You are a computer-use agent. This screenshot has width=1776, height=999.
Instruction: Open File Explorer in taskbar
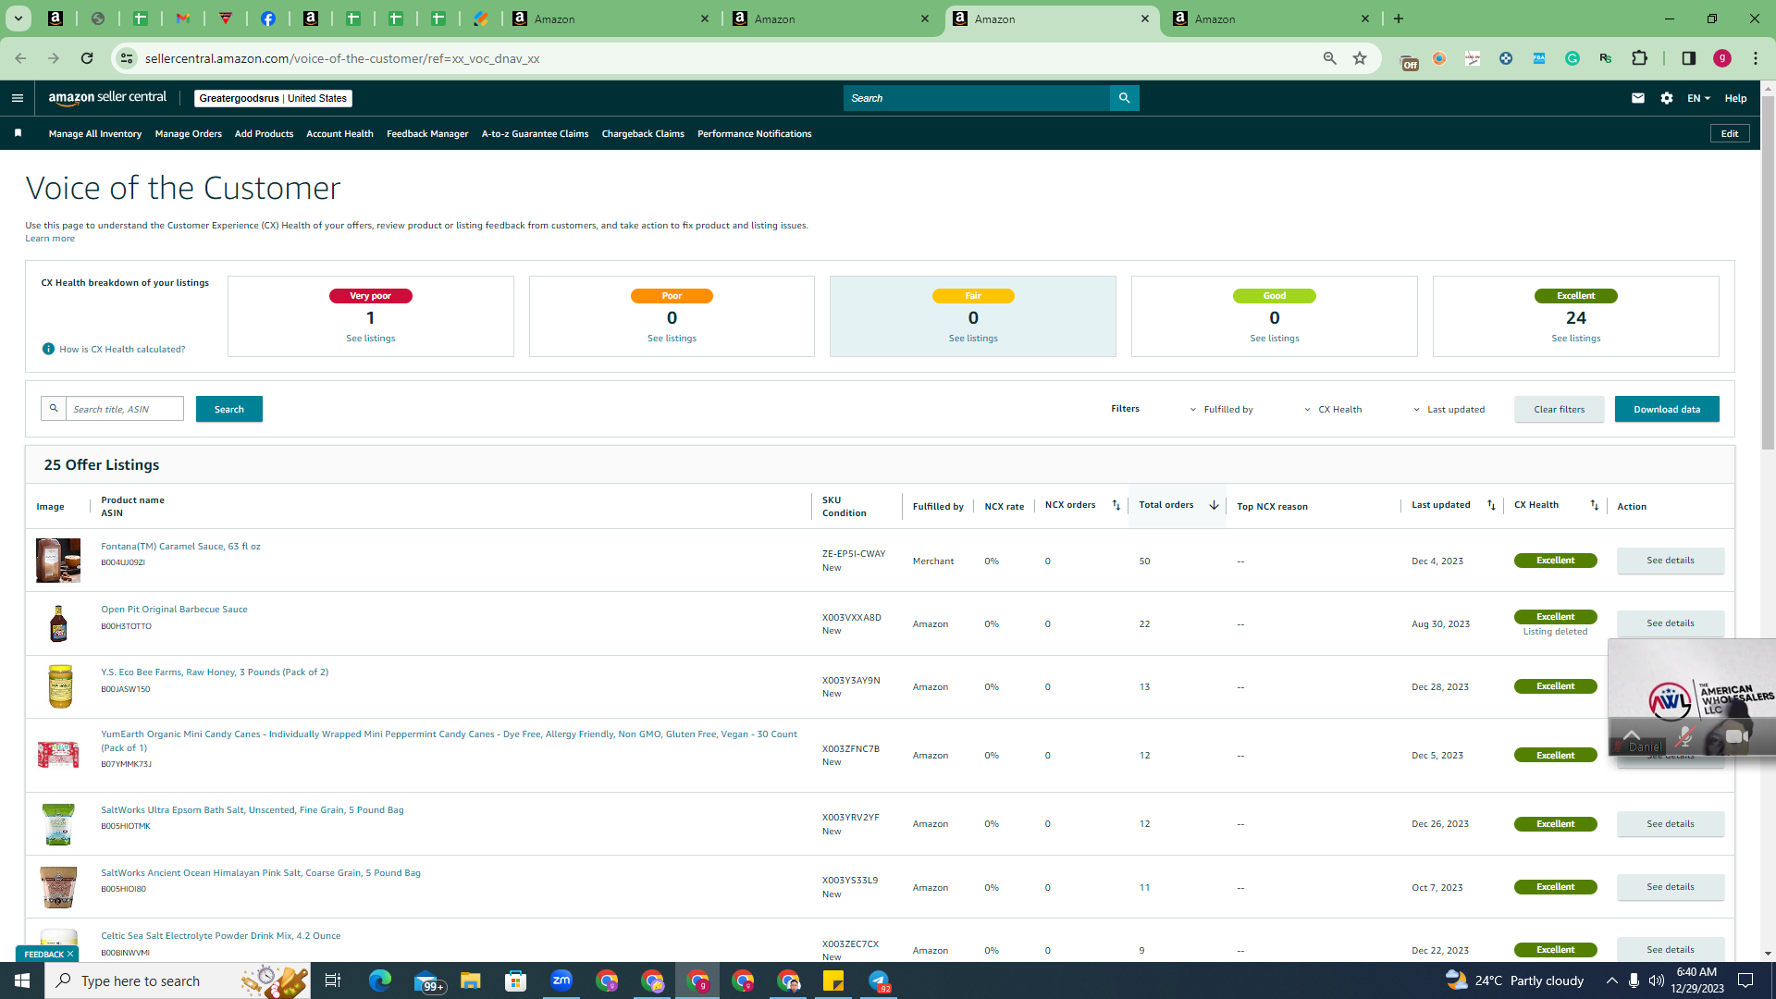click(x=471, y=980)
